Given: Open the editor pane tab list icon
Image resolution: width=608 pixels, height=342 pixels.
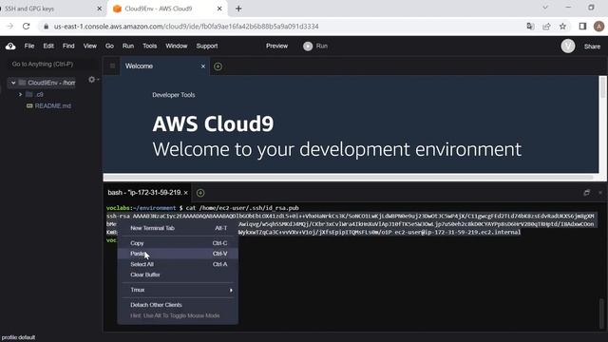Looking at the screenshot, I should 112,66.
